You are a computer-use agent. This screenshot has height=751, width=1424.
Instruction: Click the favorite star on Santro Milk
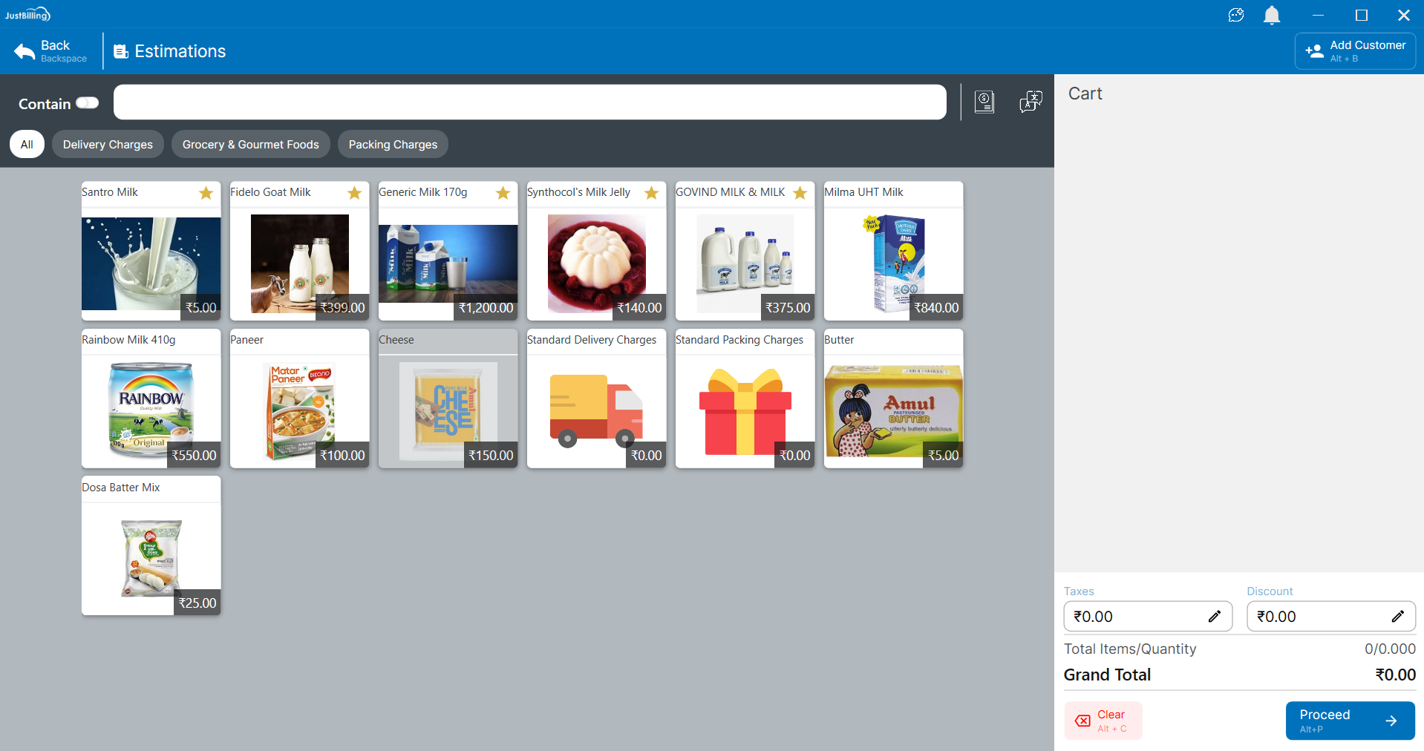(206, 193)
